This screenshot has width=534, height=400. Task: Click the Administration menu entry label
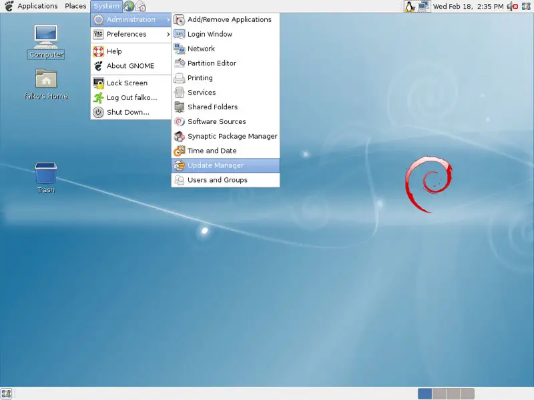click(x=131, y=20)
